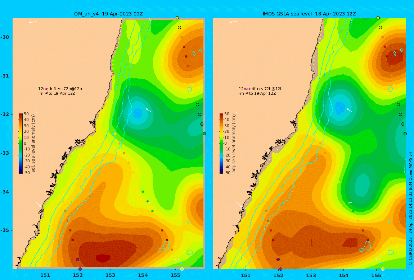Click the right map '12m drifters 72h@12h' legend
This screenshot has width=414, height=280.
click(261, 89)
